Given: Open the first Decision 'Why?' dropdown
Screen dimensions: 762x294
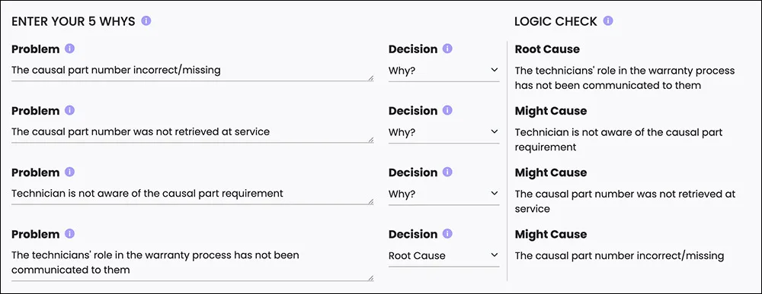Looking at the screenshot, I should [x=443, y=70].
